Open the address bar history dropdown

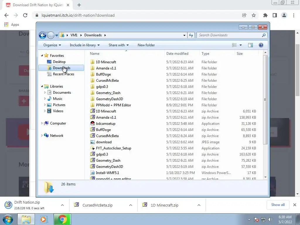point(184,35)
